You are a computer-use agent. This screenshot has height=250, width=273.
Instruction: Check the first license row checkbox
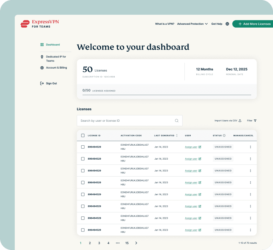(83, 147)
